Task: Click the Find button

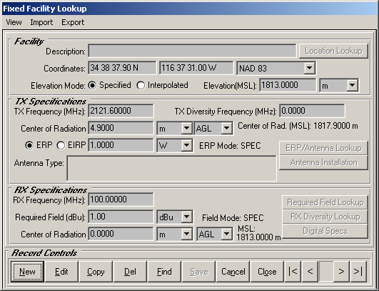Action: [x=164, y=272]
